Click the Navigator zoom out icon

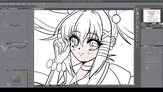pos(153,24)
